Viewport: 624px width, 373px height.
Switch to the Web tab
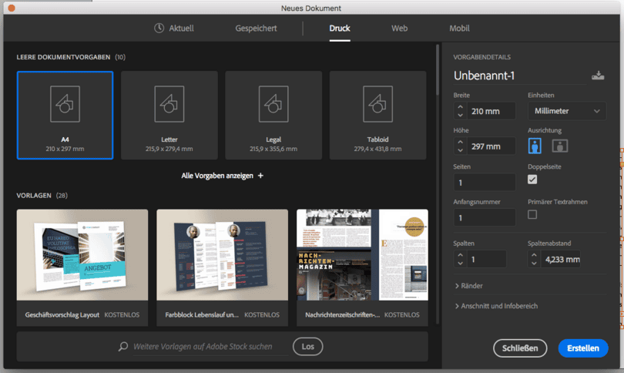(399, 28)
